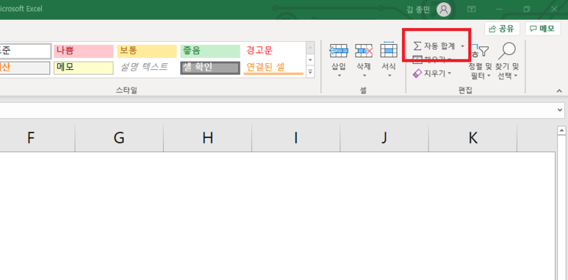Click the Clear (지우기) eraser icon

417,73
